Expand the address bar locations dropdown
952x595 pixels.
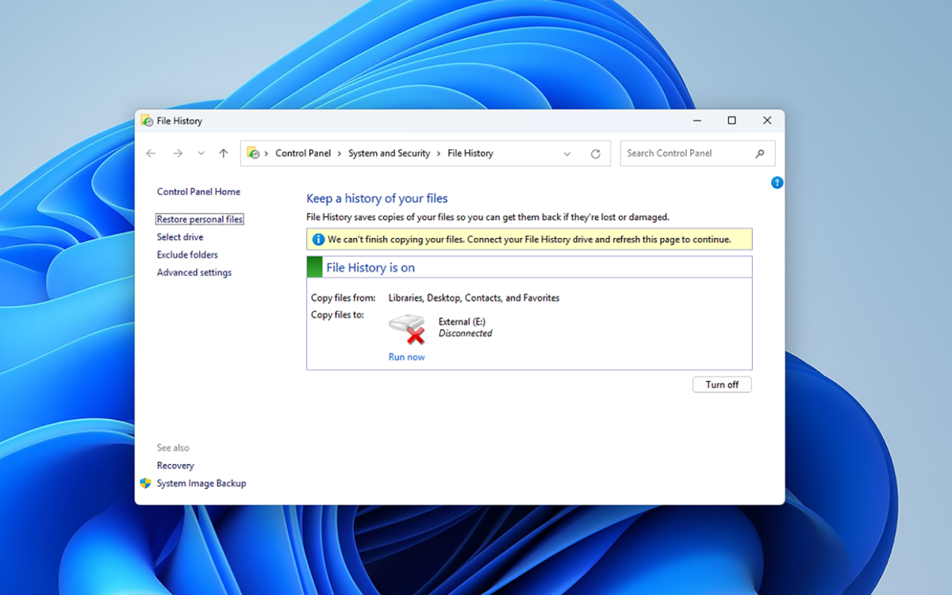pyautogui.click(x=566, y=152)
